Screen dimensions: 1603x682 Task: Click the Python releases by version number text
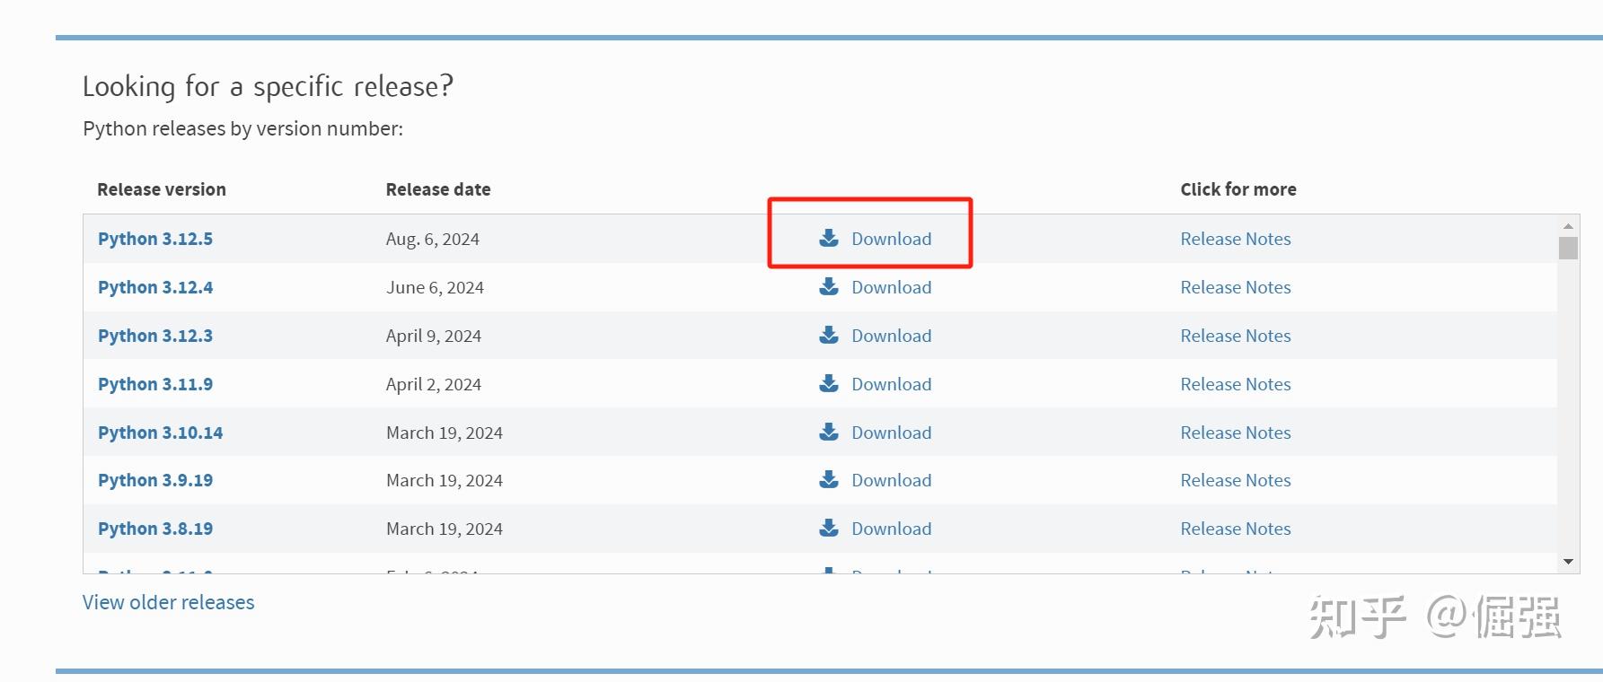pyautogui.click(x=243, y=128)
